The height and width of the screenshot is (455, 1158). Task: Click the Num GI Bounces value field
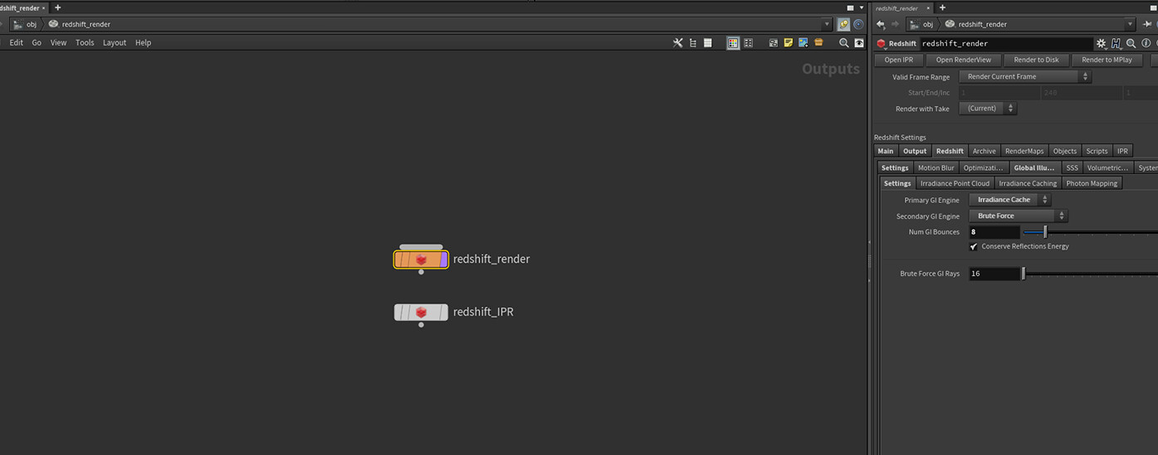tap(994, 232)
